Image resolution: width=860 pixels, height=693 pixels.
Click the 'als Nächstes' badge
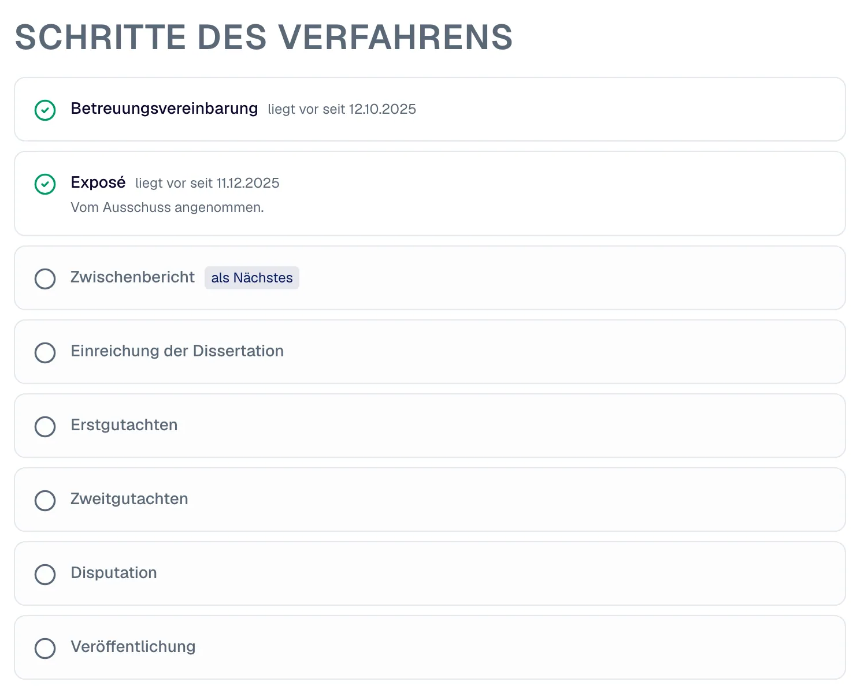252,278
